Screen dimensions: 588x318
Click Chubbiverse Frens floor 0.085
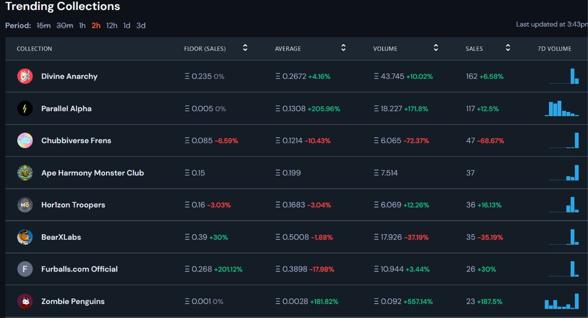click(x=198, y=140)
